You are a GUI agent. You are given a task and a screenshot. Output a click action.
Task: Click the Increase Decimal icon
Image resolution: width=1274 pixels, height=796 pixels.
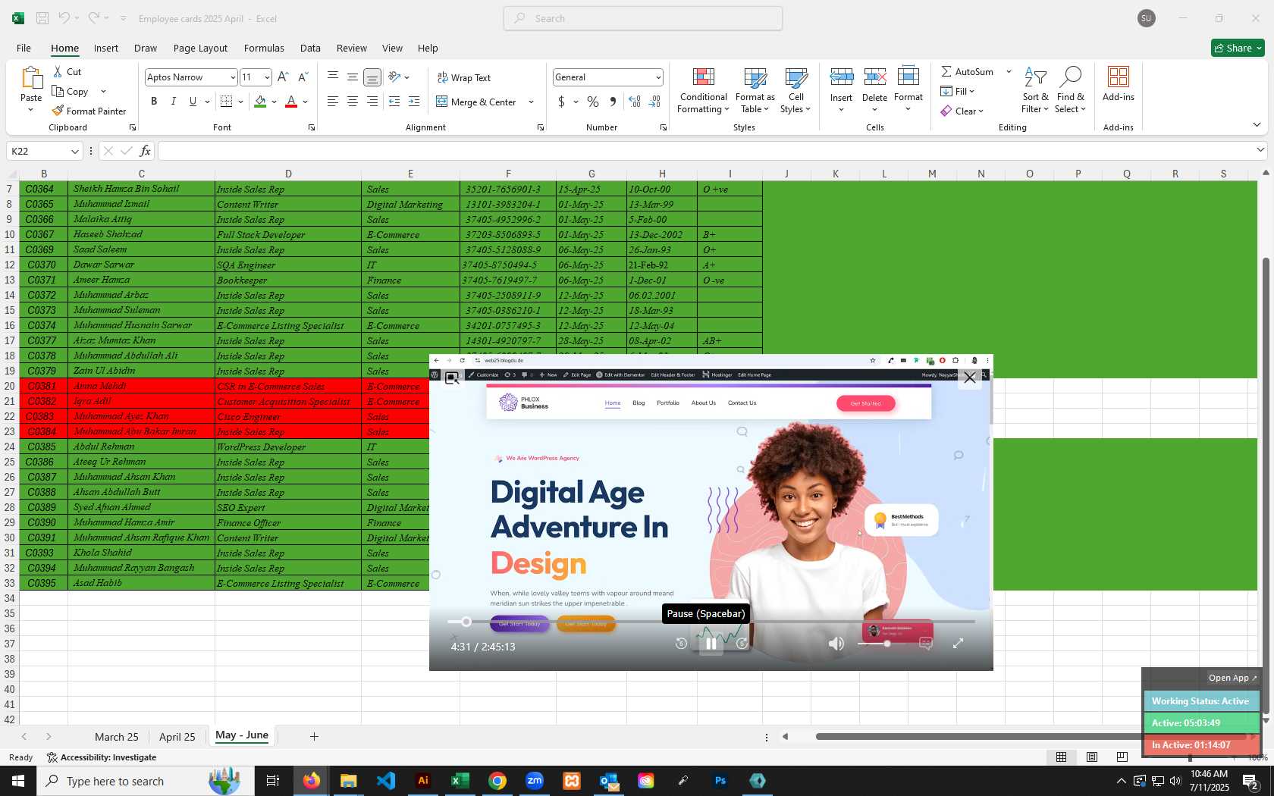pyautogui.click(x=635, y=102)
